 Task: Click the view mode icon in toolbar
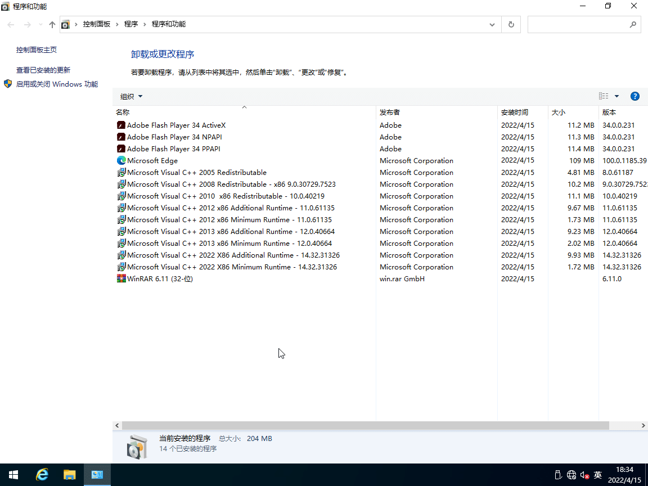[604, 96]
